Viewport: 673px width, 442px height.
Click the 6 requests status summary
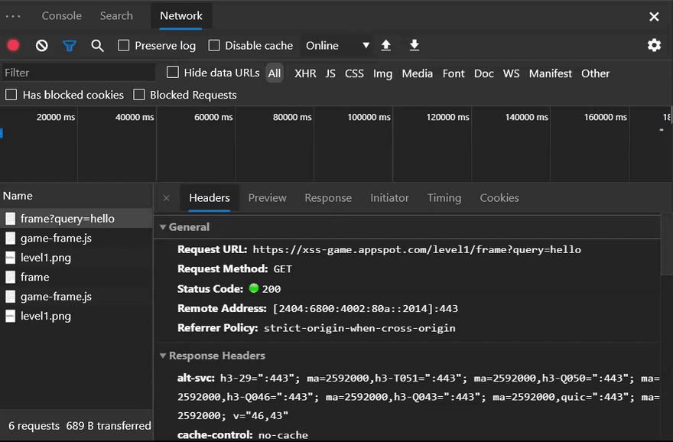tap(34, 426)
